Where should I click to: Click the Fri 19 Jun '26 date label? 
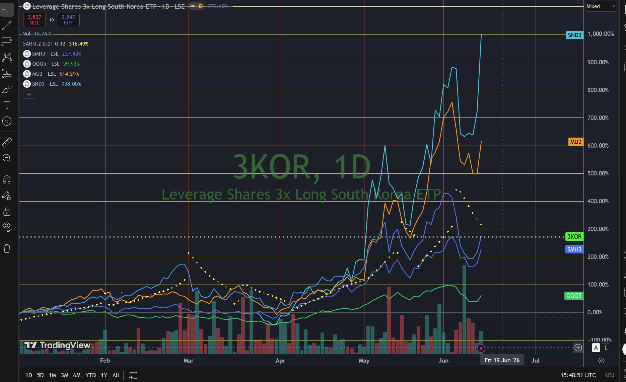coord(502,360)
